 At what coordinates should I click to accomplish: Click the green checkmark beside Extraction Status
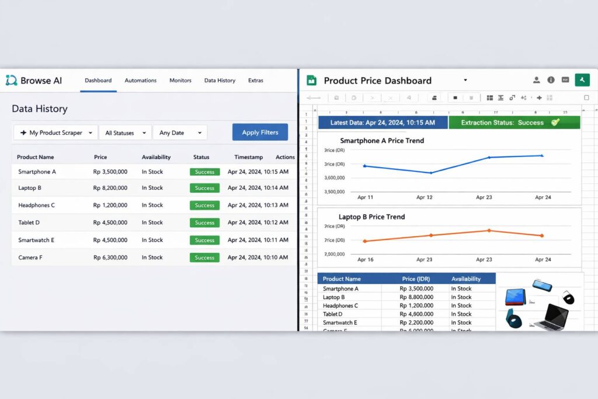point(555,122)
